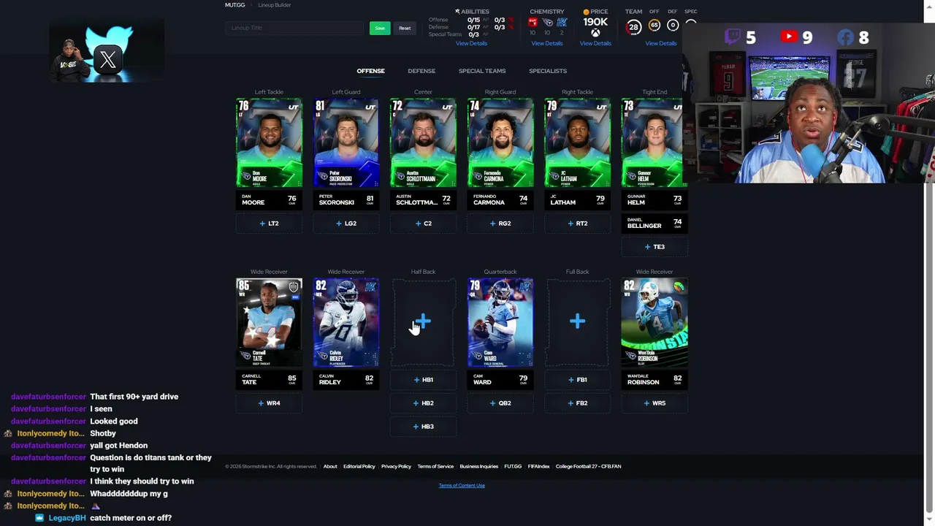Open View Details under Abilities

(471, 43)
